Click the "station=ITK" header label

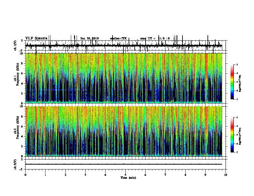[118, 38]
